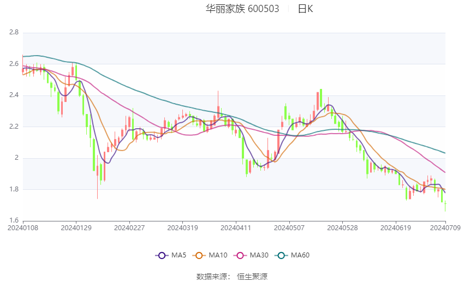Click the 20240507 date axis label

289,228
